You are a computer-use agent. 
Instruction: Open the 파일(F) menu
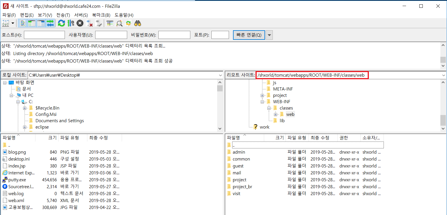tap(9, 15)
